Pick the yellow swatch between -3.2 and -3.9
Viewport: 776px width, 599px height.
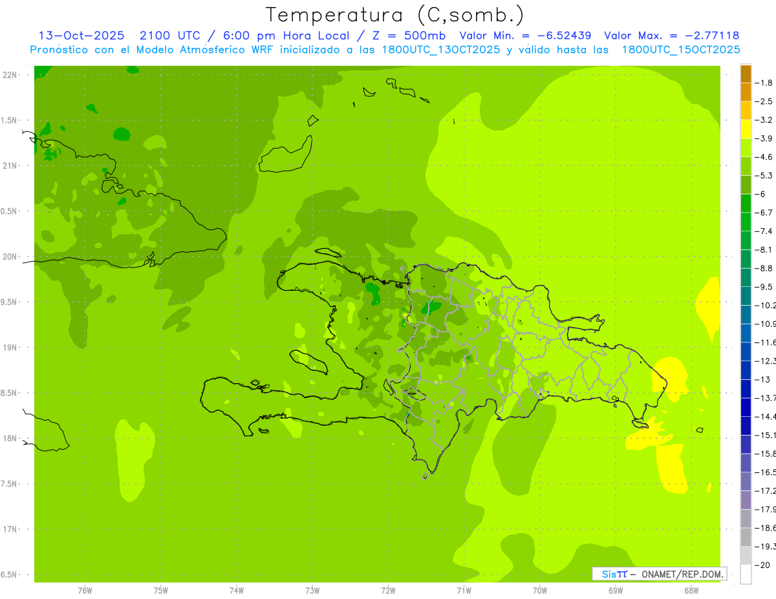click(746, 129)
